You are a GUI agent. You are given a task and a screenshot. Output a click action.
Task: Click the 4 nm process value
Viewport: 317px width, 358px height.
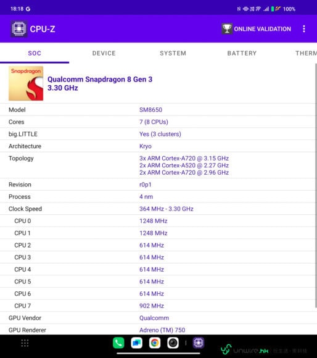pyautogui.click(x=146, y=196)
